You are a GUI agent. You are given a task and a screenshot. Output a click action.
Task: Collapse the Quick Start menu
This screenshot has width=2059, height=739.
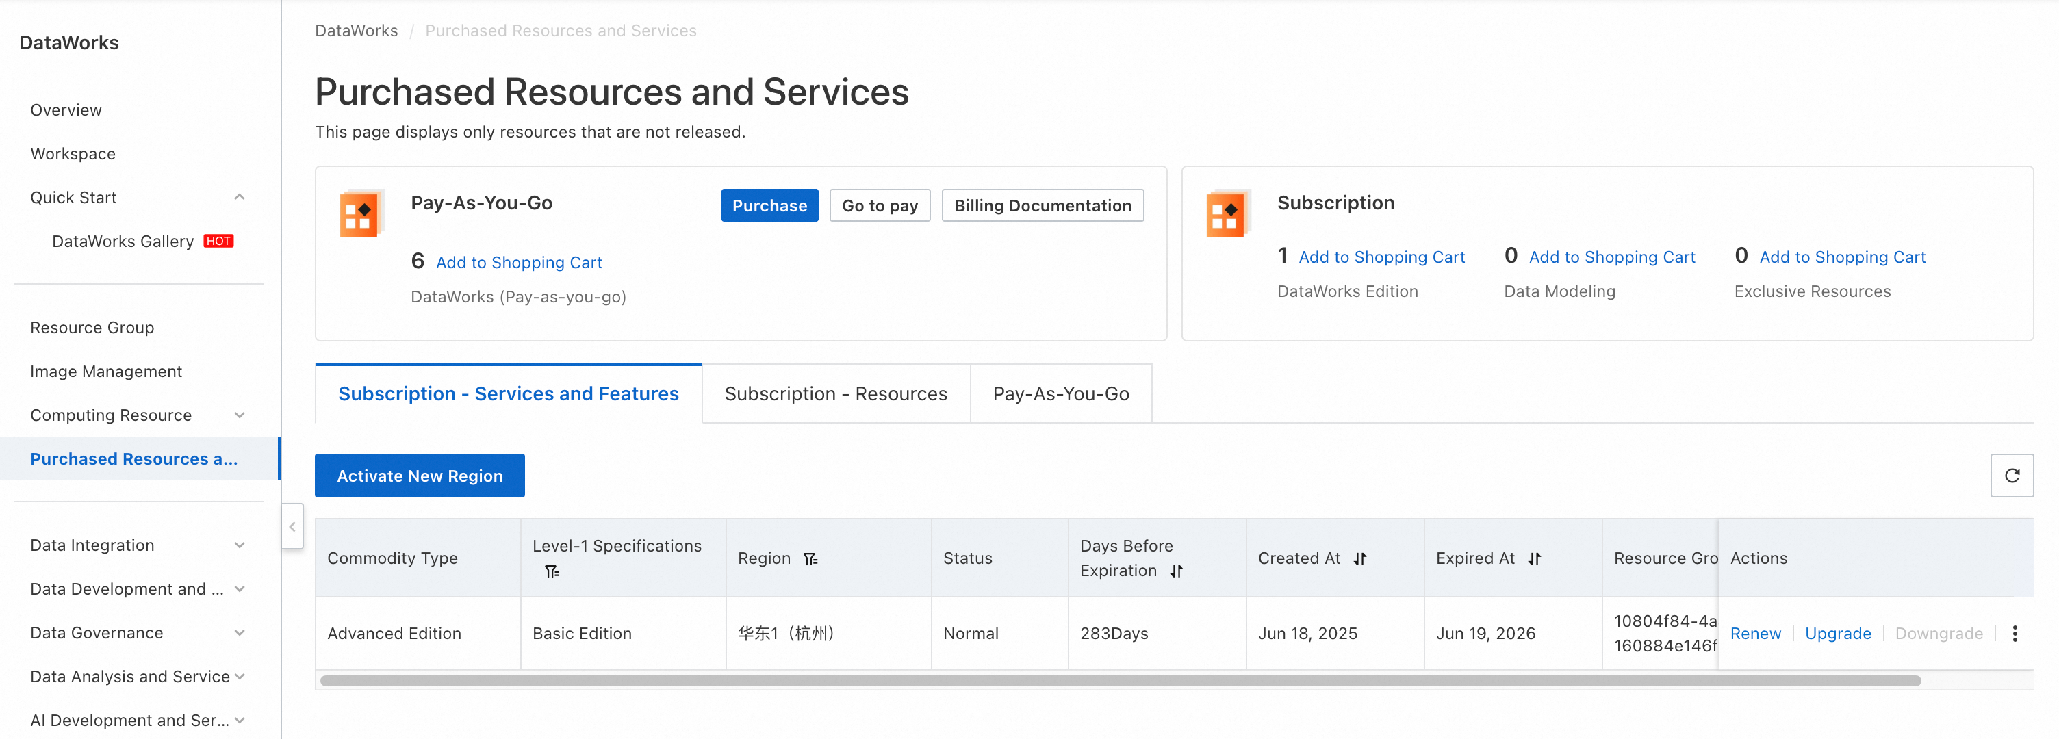coord(239,197)
